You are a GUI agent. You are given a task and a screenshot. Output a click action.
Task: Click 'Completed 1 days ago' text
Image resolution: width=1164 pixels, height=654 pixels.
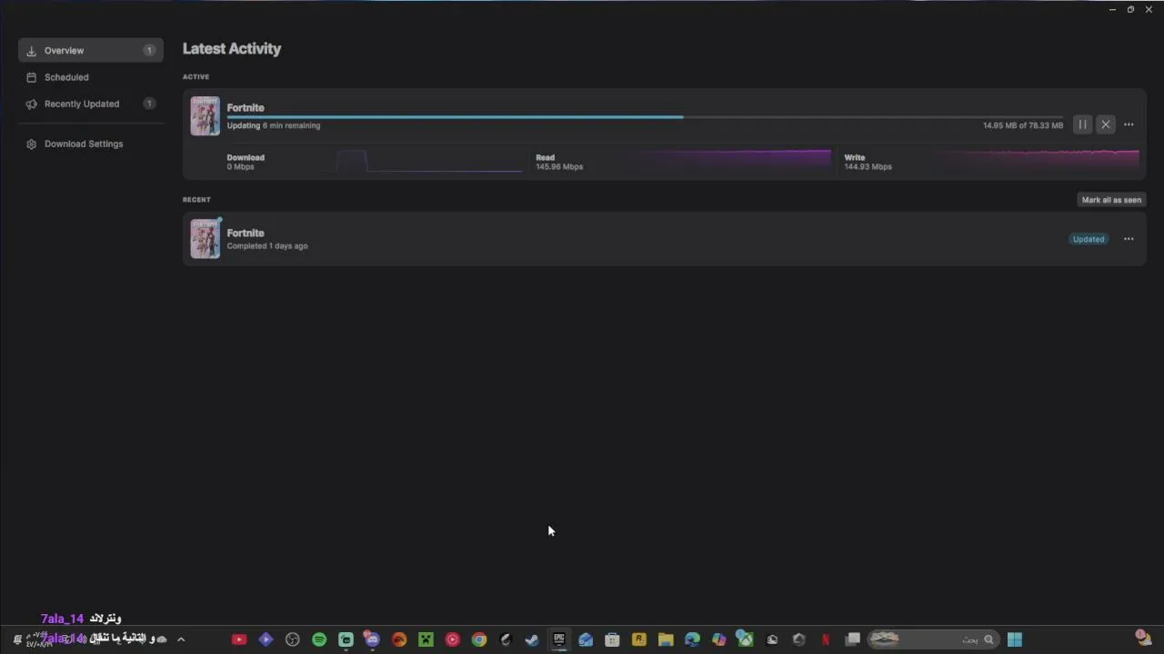[267, 246]
